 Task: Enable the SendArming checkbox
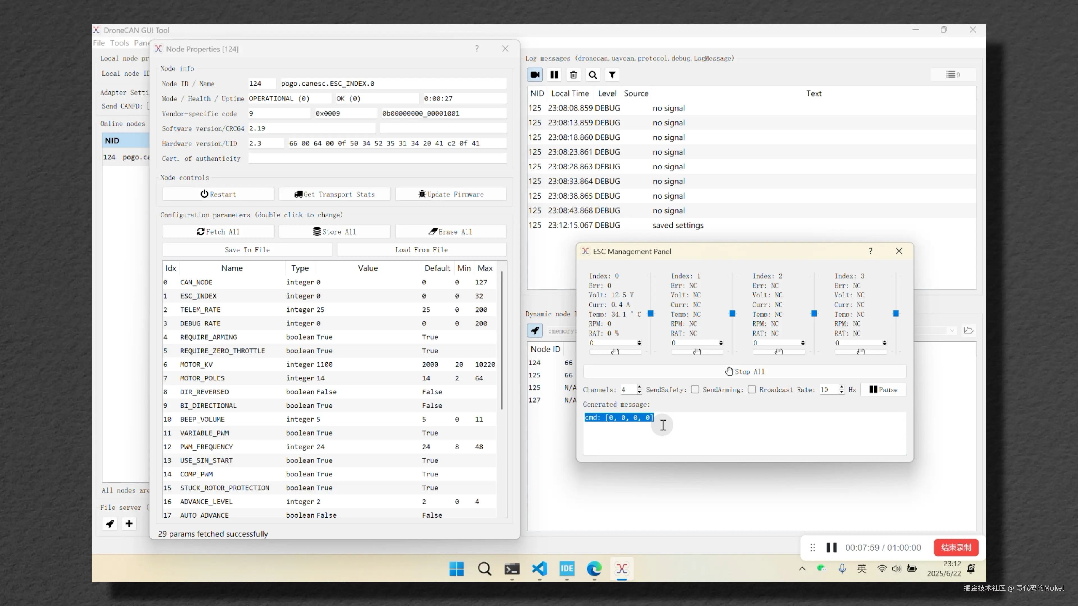point(752,390)
